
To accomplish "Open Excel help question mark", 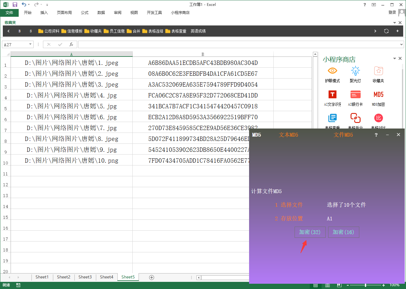I will (x=365, y=5).
